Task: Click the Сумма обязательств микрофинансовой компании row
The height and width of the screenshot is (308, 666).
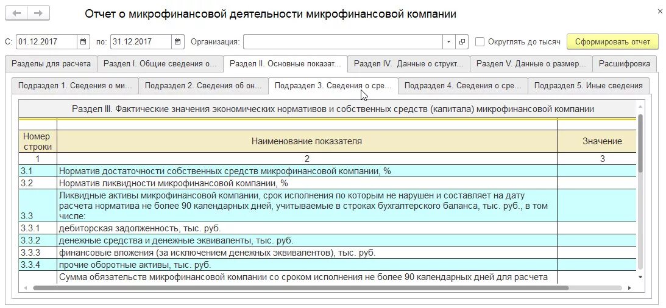Action: point(327,276)
